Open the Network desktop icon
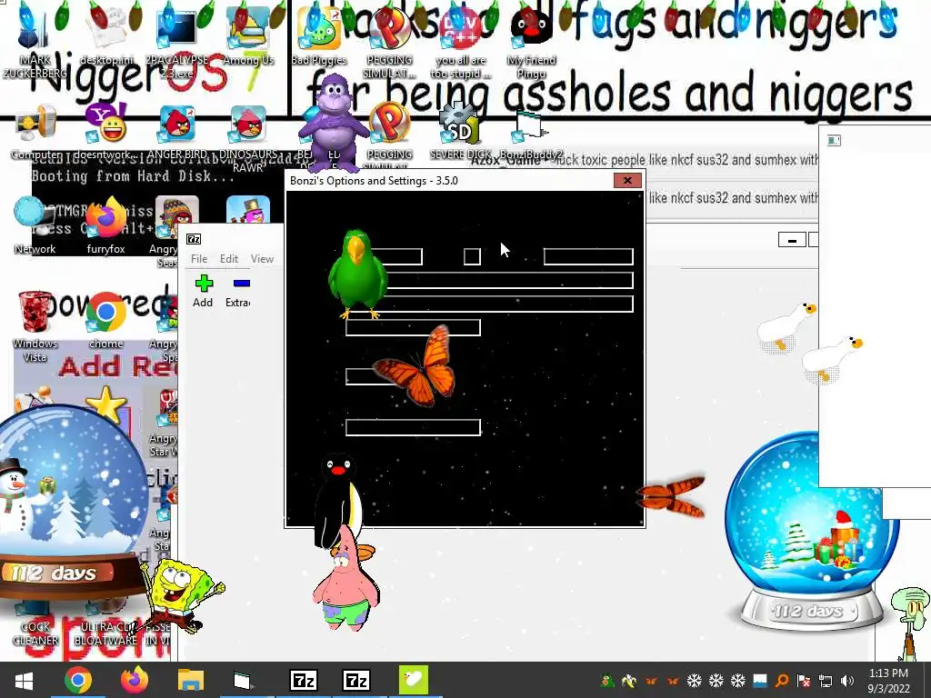931x698 pixels. pos(35,225)
